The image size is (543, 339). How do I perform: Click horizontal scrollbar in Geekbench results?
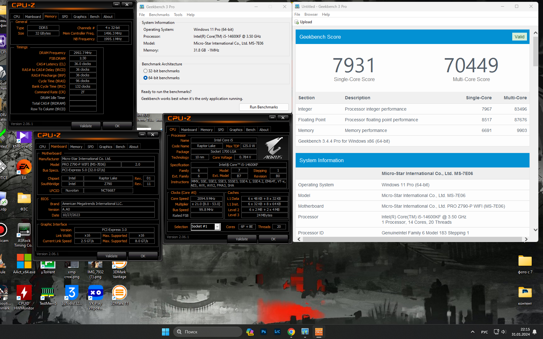(x=412, y=239)
